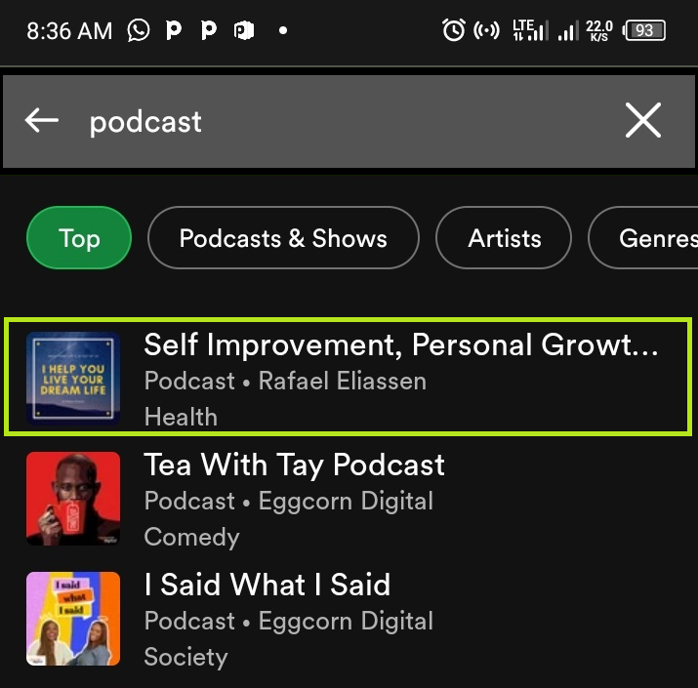
Task: Tap the WhatsApp notification icon
Action: [x=139, y=30]
